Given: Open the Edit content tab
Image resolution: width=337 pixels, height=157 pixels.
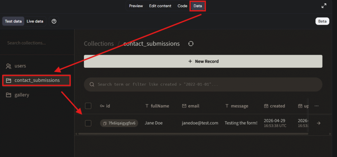Looking at the screenshot, I should pos(160,6).
